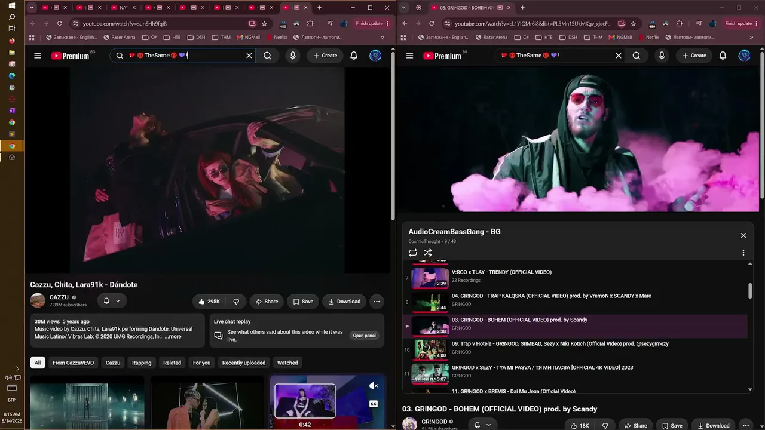Toggle shuffle in AudioCreamBassGang playlist
Viewport: 765px width, 430px height.
pyautogui.click(x=428, y=253)
